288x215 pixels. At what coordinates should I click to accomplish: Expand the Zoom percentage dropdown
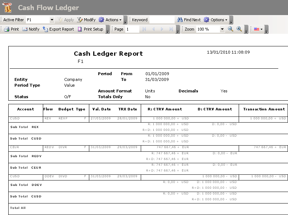click(222, 29)
